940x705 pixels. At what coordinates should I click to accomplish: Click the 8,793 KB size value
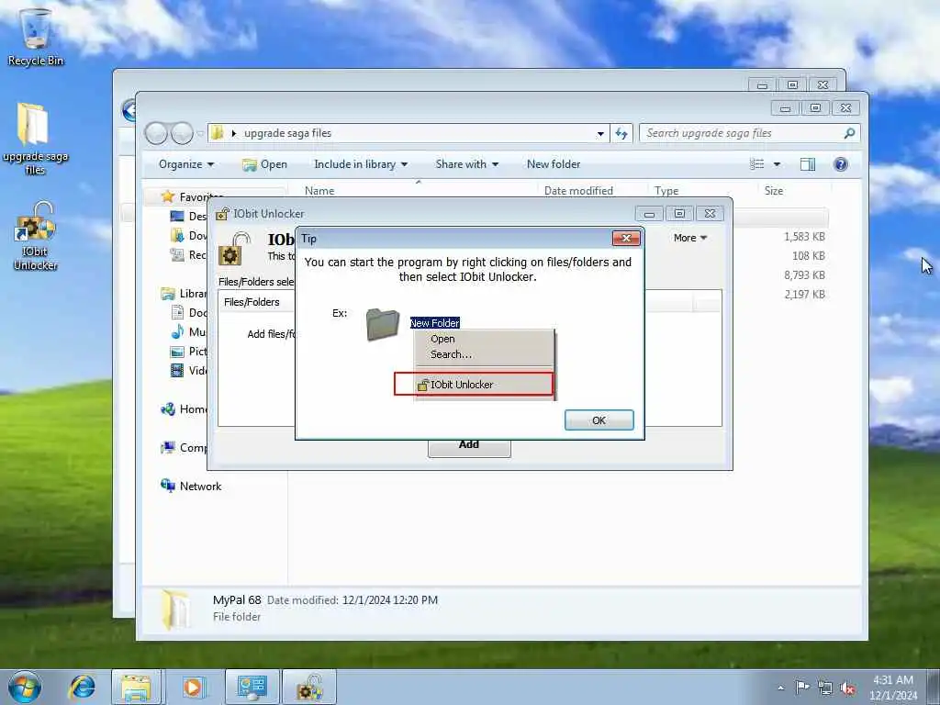pos(804,275)
